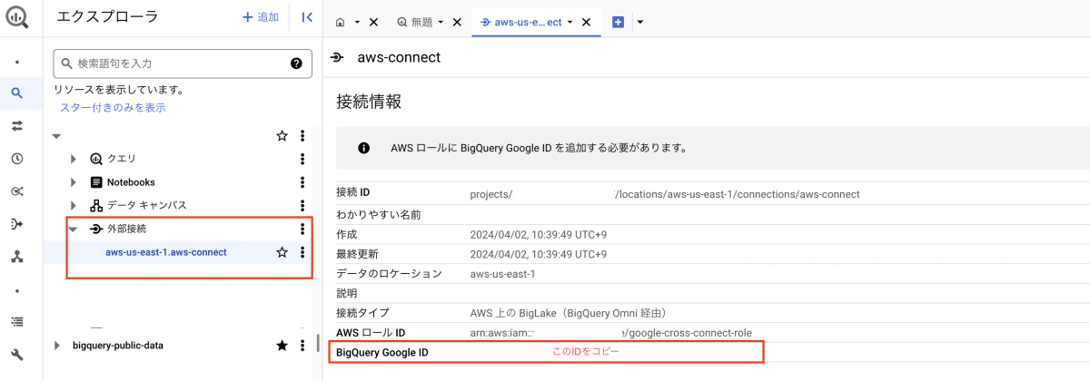This screenshot has width=1090, height=381.
Task: Click the connection icon beside aws-connect heading
Action: click(x=337, y=57)
